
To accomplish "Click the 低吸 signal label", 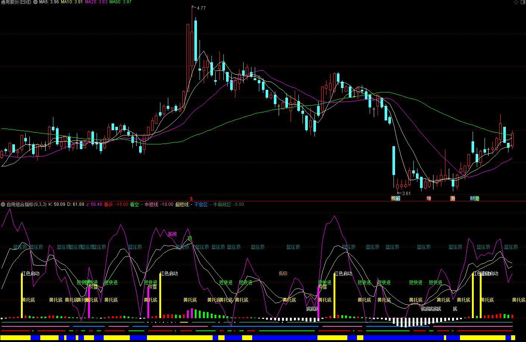I will click(283, 273).
